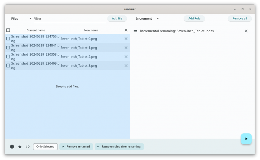
Task: Click the rule's drag handle icon
Action: [135, 31]
